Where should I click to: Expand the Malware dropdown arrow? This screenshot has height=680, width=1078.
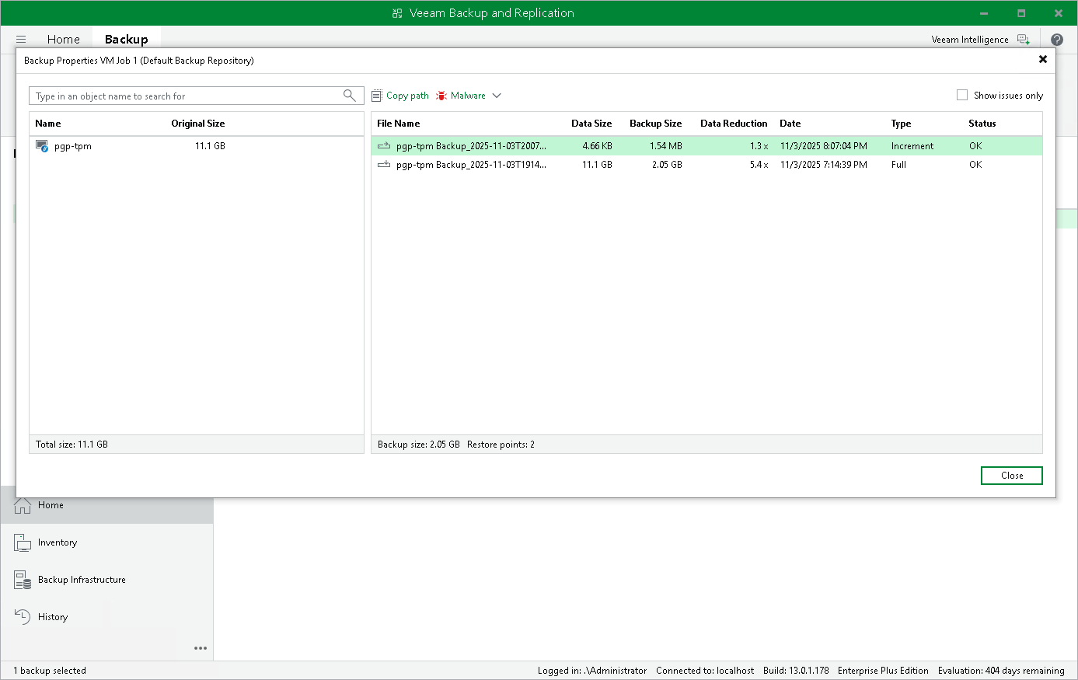(497, 96)
